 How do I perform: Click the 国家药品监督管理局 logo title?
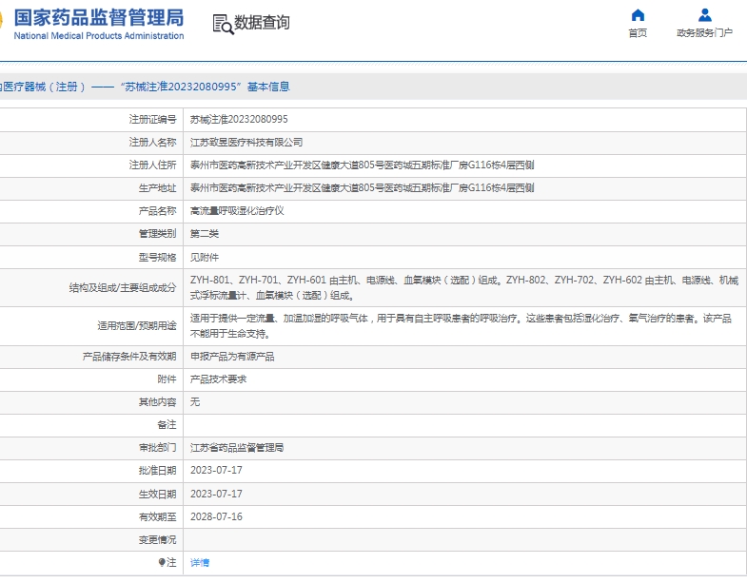[x=99, y=18]
